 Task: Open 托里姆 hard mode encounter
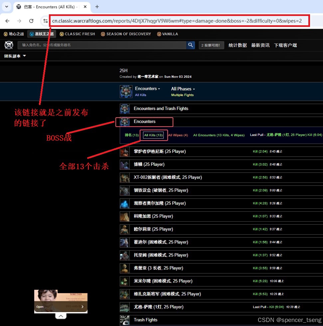[x=221, y=255]
